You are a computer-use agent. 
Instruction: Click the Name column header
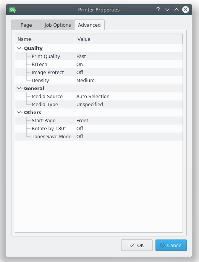point(45,39)
